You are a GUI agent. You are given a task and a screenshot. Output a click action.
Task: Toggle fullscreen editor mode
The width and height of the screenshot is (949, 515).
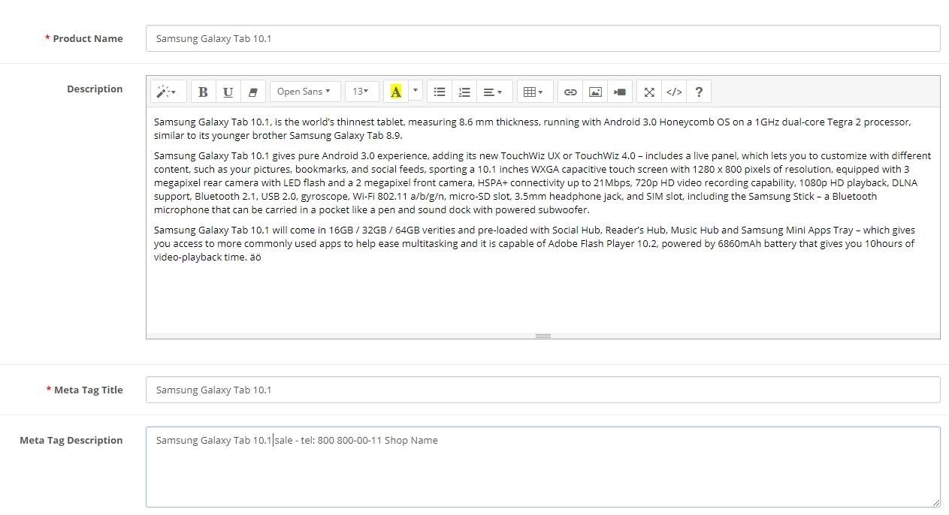click(x=649, y=92)
